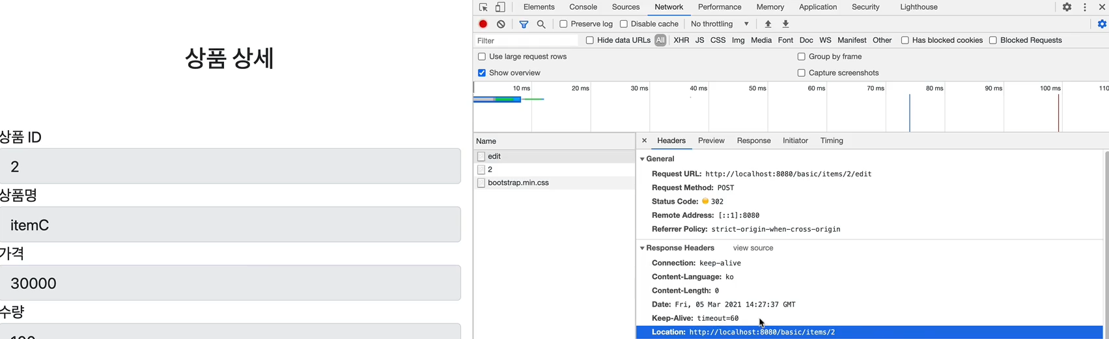Click the 상품 ID field showing 2

click(231, 166)
